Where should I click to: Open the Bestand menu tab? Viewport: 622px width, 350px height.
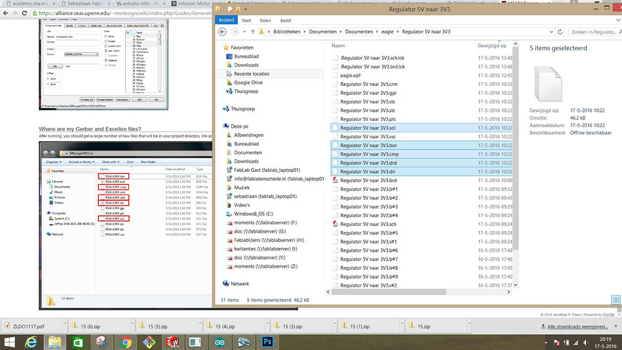click(x=226, y=20)
